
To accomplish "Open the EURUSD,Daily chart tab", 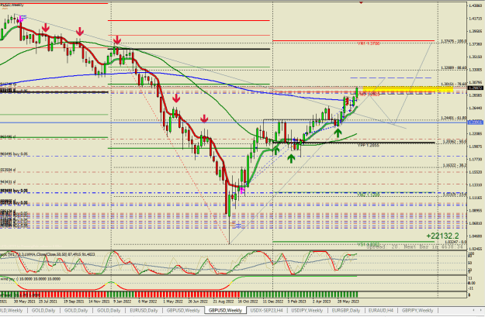I will pyautogui.click(x=144, y=310).
